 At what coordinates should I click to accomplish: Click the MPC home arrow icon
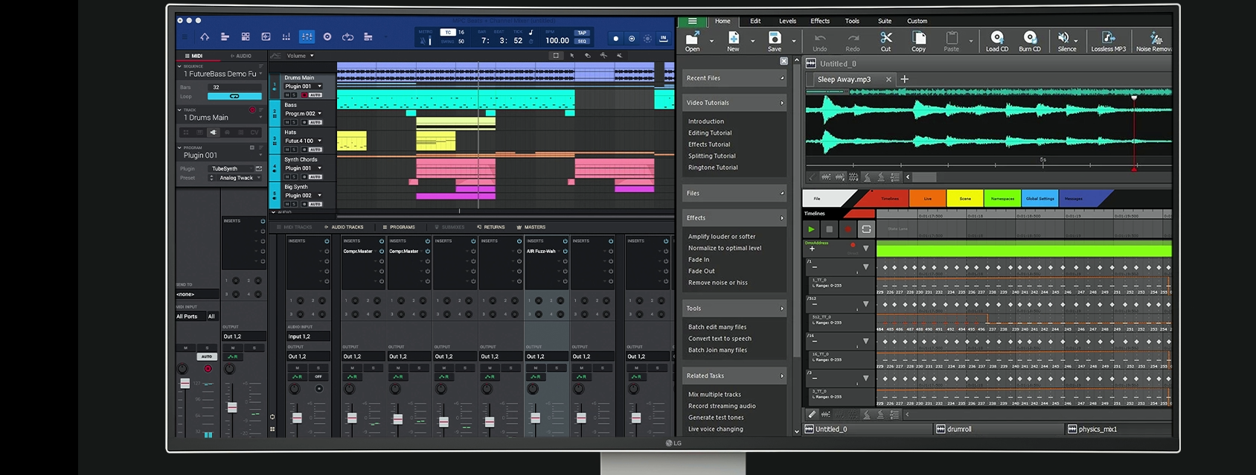click(x=205, y=37)
